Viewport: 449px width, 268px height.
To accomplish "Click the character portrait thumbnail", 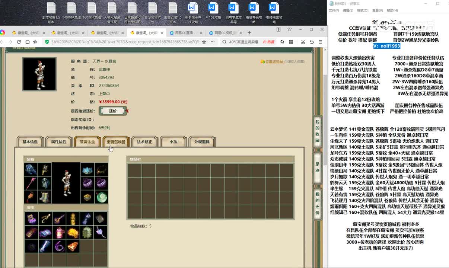I will point(39,74).
